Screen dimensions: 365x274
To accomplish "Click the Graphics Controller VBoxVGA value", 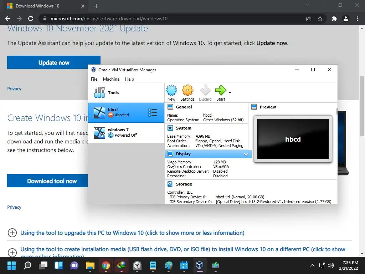I will tap(221, 167).
